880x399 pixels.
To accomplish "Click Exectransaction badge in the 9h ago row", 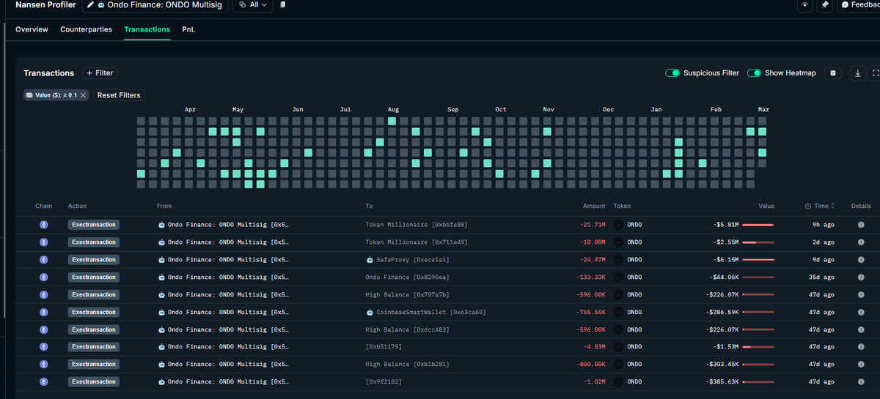I will (x=94, y=225).
